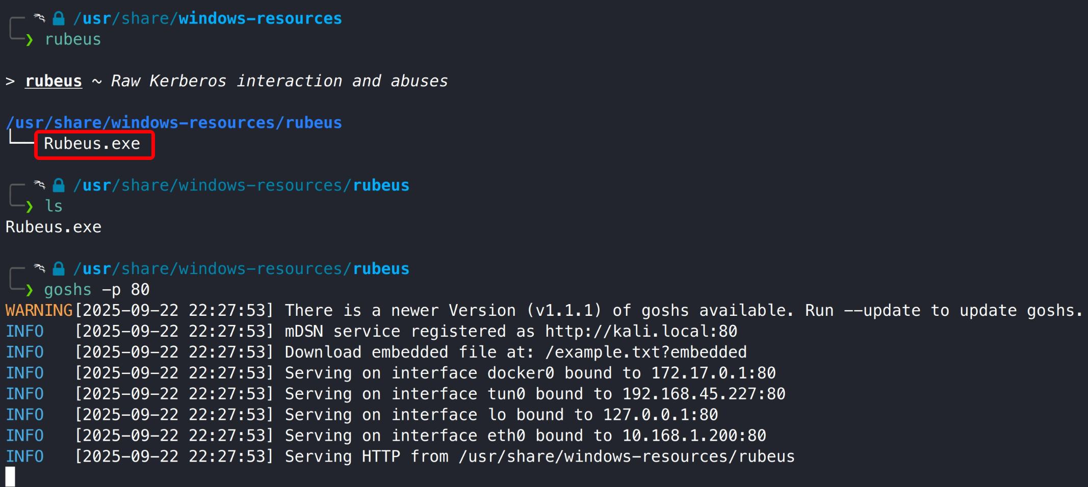Click the goshs command text
This screenshot has height=487, width=1088.
pos(68,290)
